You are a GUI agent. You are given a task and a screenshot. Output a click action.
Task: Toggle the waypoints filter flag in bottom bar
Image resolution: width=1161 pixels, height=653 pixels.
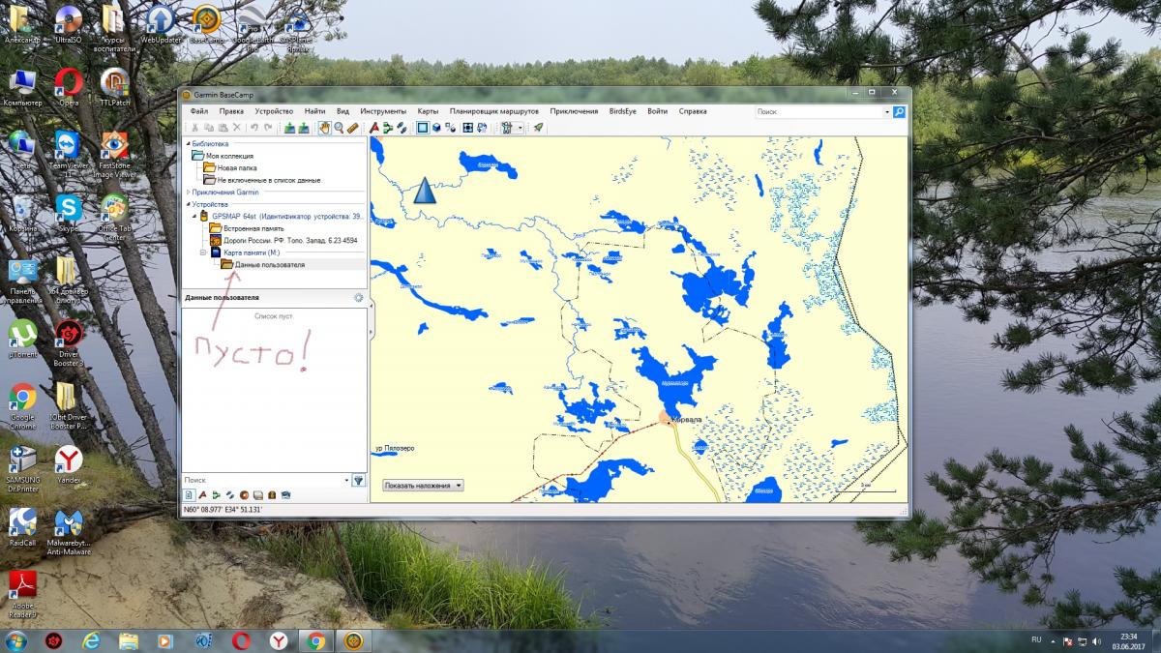[x=203, y=495]
